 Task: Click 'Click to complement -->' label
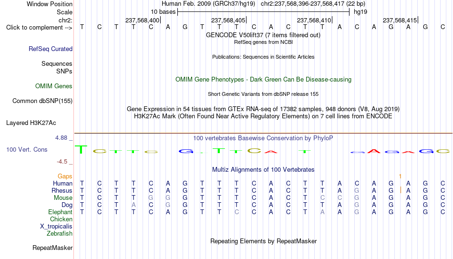tap(39, 28)
